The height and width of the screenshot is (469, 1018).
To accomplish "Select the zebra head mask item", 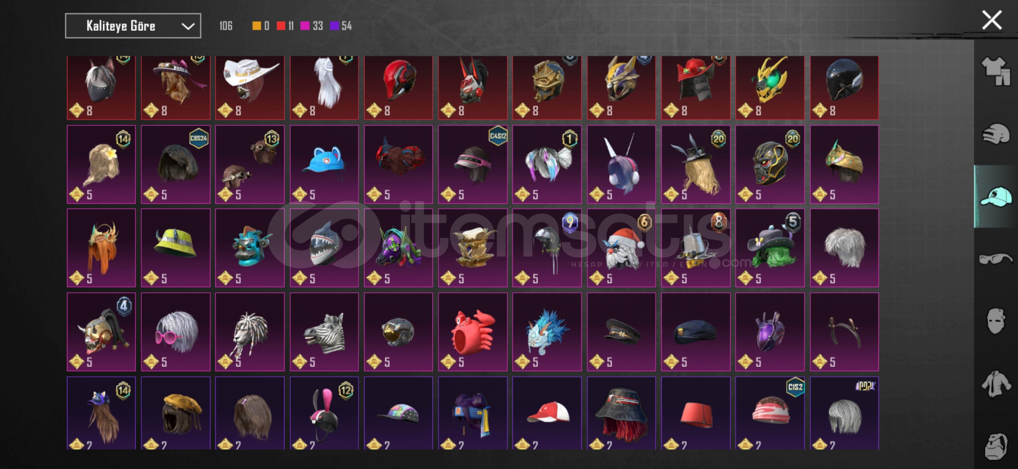I will (325, 332).
